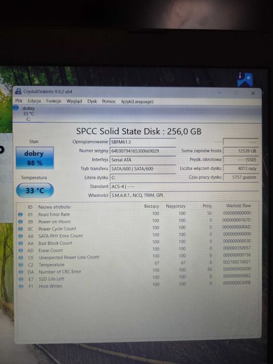
Task: Click the Bieżący column header
Action: (152, 206)
